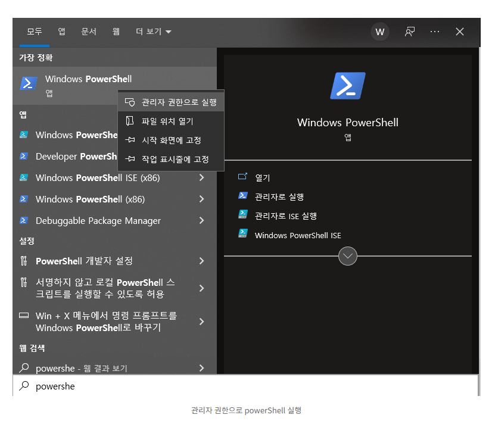Image resolution: width=492 pixels, height=421 pixels.
Task: Switch to the 문서 tab
Action: pos(89,32)
